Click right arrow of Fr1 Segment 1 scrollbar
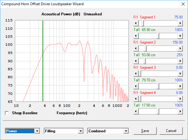The height and width of the screenshot is (140, 188). (x=180, y=23)
